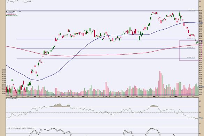Click the 50-day MA price tag on right axis
The height and width of the screenshot is (136, 204).
[x=201, y=23]
